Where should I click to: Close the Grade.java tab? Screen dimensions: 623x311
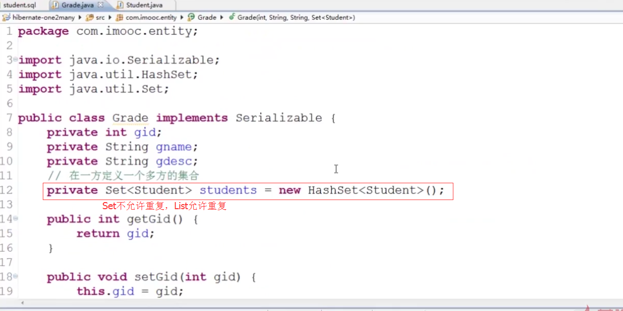[x=100, y=5]
